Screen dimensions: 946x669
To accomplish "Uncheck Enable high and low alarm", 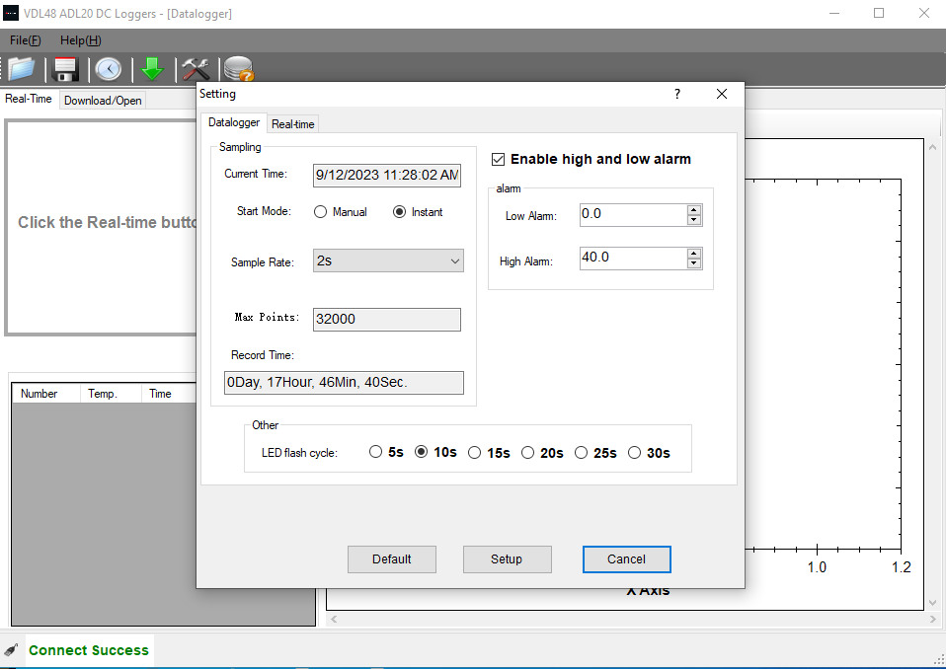I will pyautogui.click(x=498, y=159).
